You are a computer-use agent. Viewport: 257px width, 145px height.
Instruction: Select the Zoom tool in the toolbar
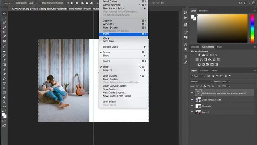pyautogui.click(x=4, y=102)
